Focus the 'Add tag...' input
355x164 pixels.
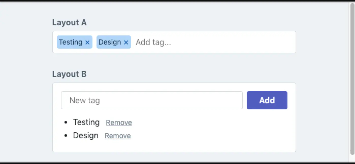[213, 42]
